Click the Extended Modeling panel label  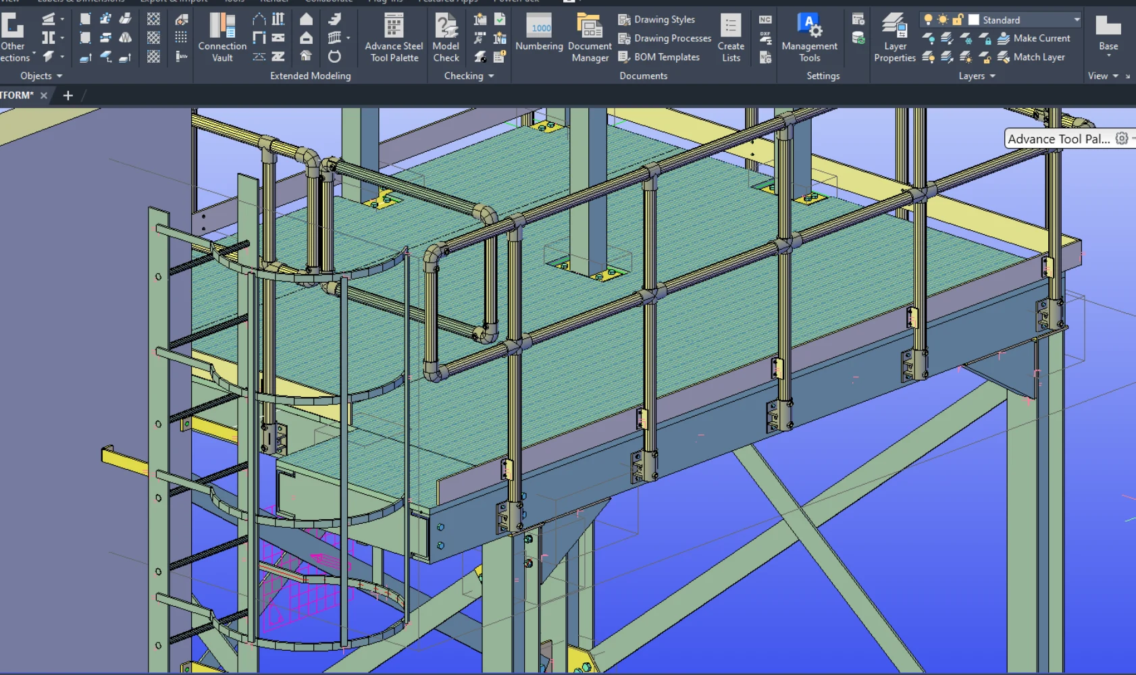311,76
